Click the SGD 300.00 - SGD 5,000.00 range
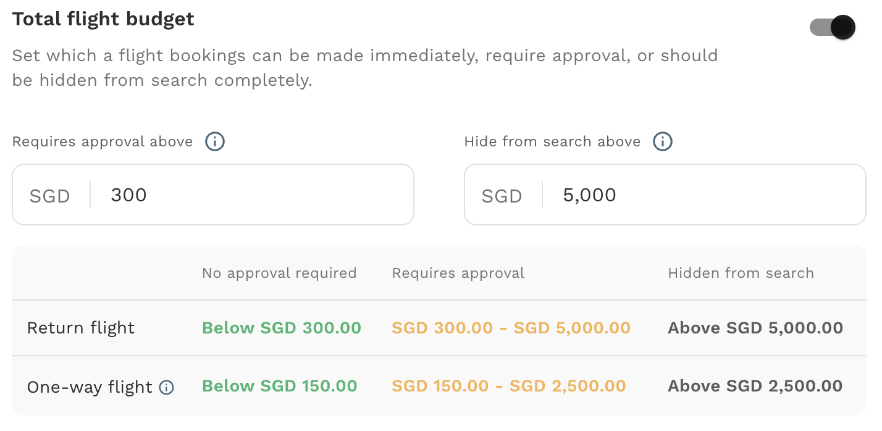Image resolution: width=882 pixels, height=431 pixels. point(511,328)
